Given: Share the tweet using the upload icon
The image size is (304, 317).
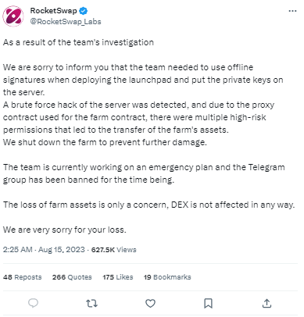Looking at the screenshot, I should [x=266, y=303].
